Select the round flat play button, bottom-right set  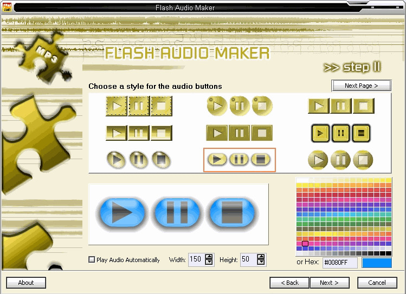(318, 160)
